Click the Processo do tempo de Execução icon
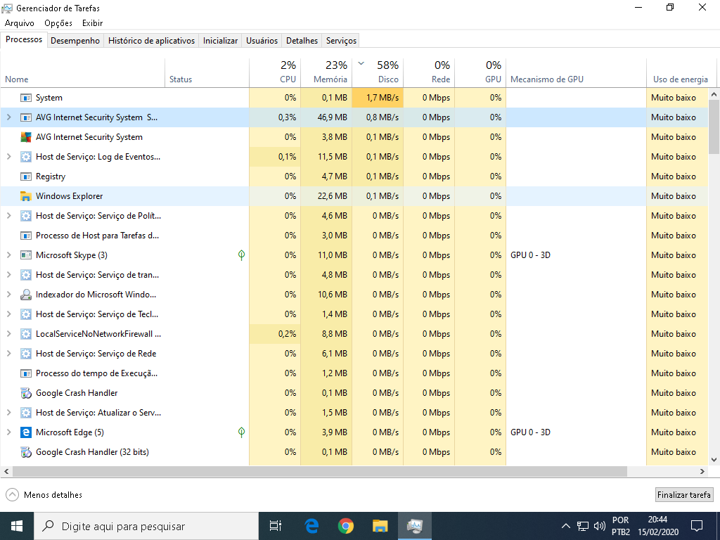 point(26,373)
